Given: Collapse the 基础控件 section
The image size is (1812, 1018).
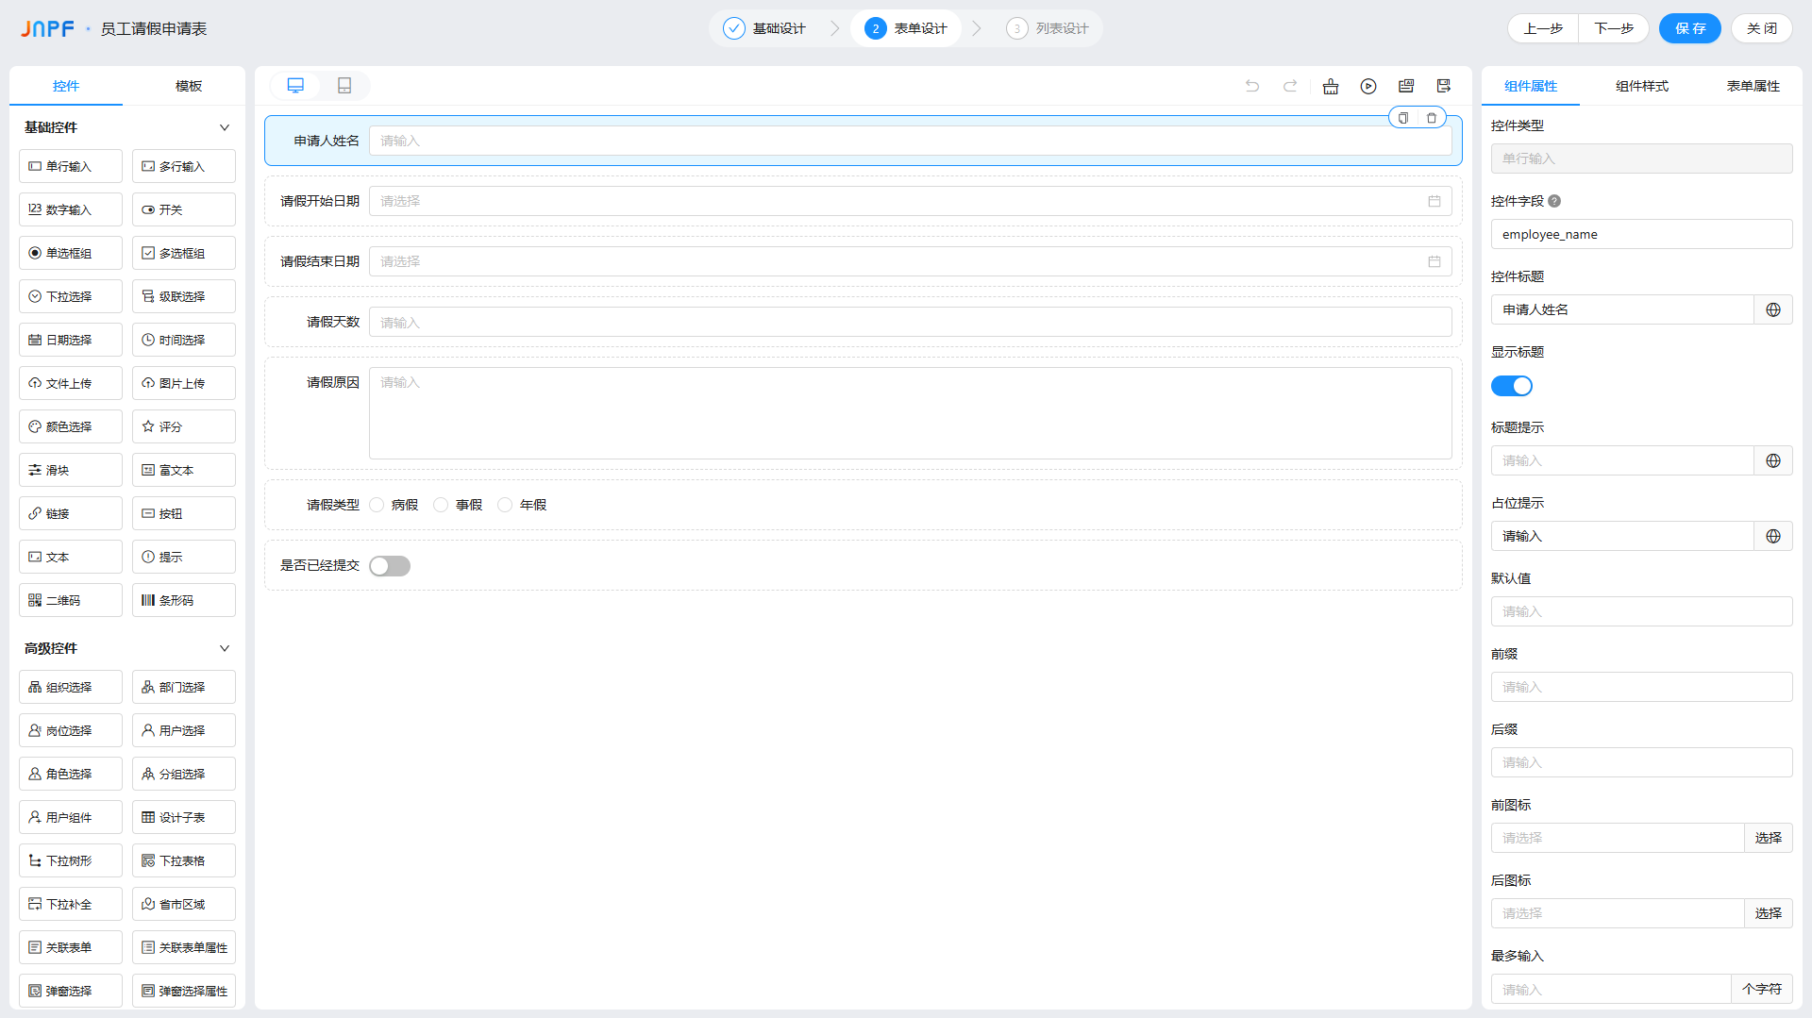Looking at the screenshot, I should point(225,127).
